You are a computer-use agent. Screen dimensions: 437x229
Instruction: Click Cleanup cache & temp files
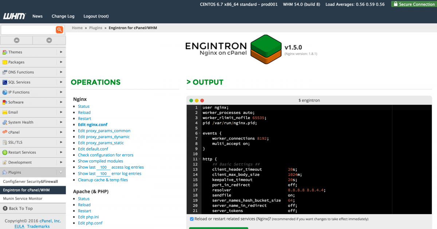(103, 180)
